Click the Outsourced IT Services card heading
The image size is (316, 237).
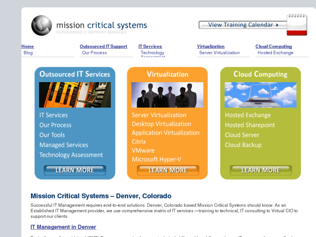coord(75,74)
